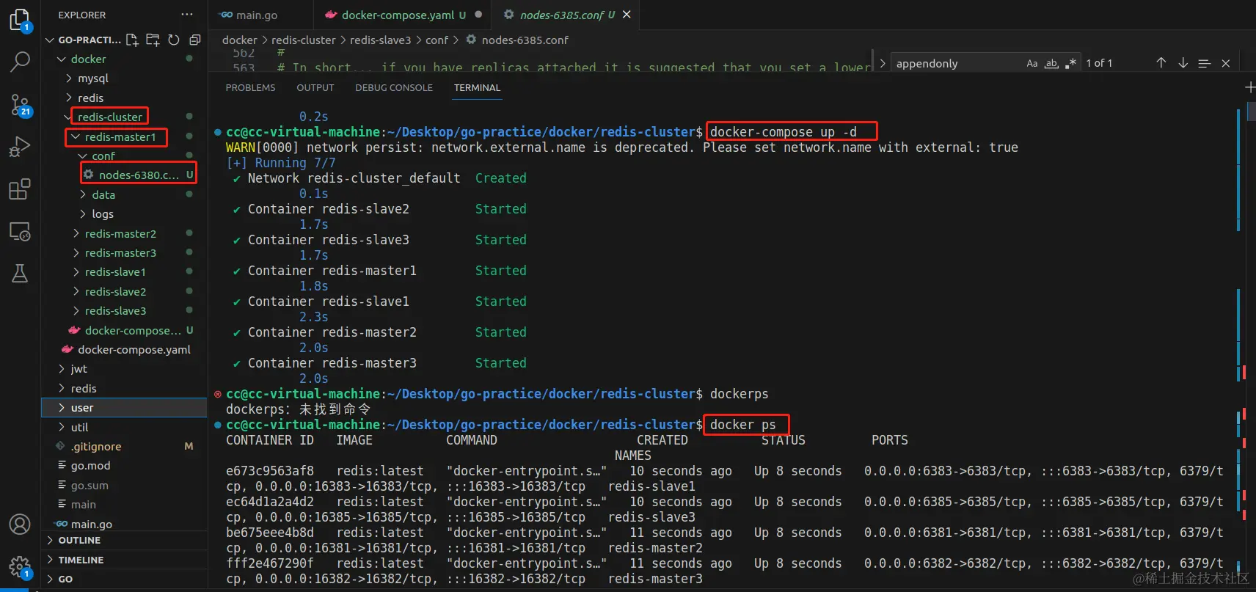Open nodes-6380.c... file in Explorer
The width and height of the screenshot is (1256, 592).
pyautogui.click(x=138, y=175)
